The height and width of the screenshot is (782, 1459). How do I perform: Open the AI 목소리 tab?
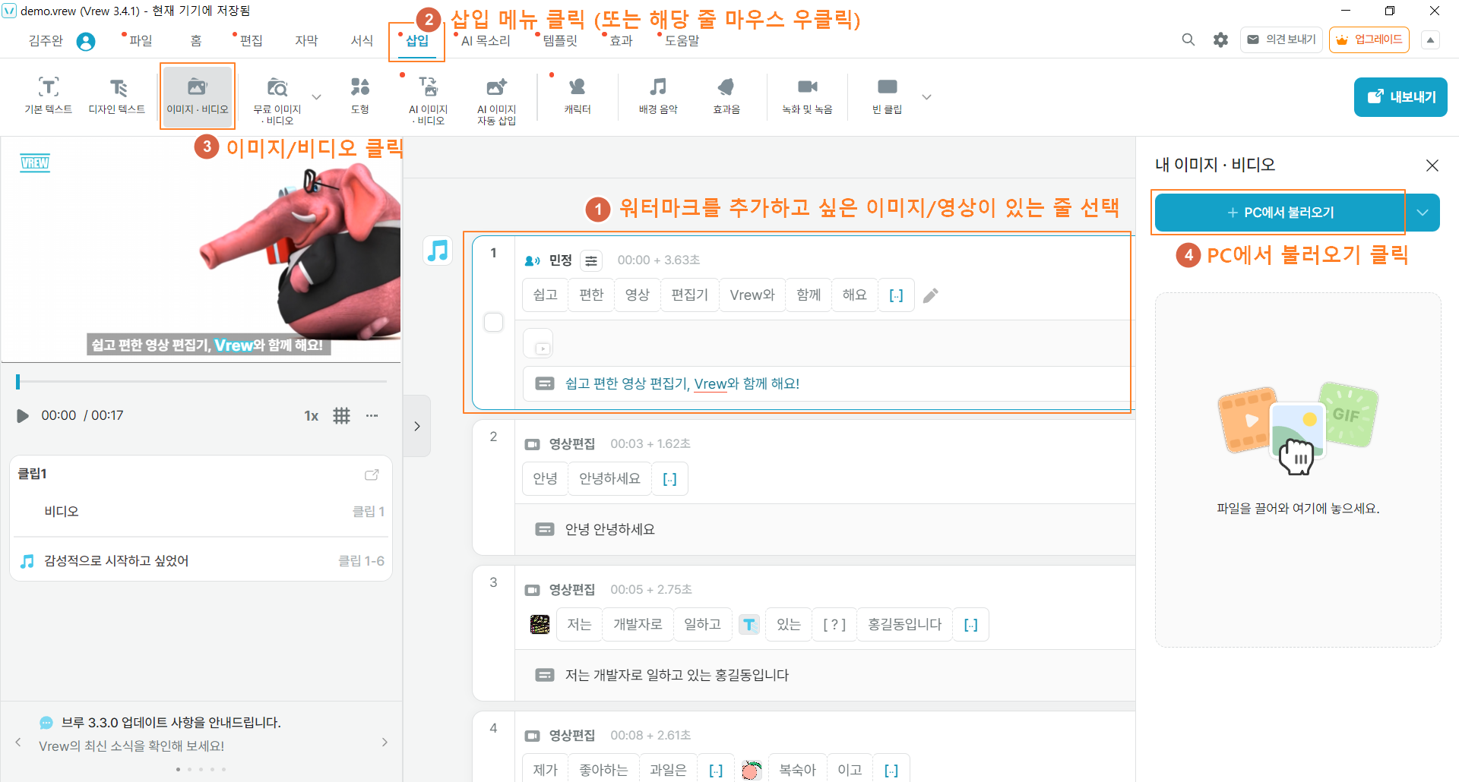(486, 40)
